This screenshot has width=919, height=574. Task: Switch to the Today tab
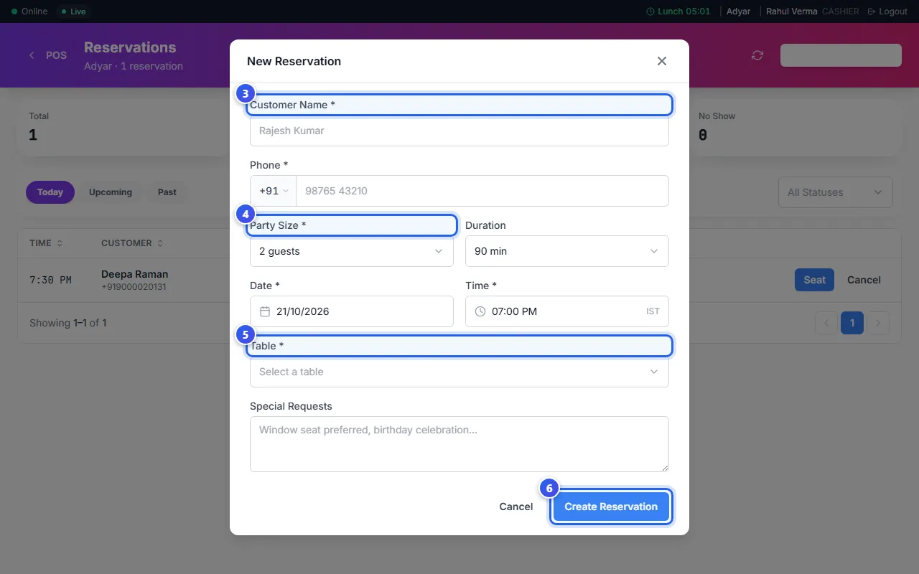click(50, 192)
